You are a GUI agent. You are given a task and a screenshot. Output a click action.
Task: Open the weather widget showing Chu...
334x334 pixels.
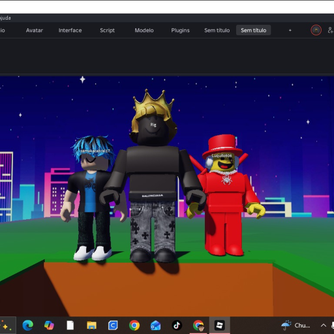point(296,326)
